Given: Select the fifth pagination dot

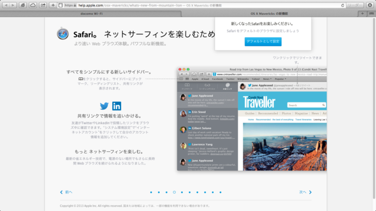Looking at the screenshot, I should 182,192.
